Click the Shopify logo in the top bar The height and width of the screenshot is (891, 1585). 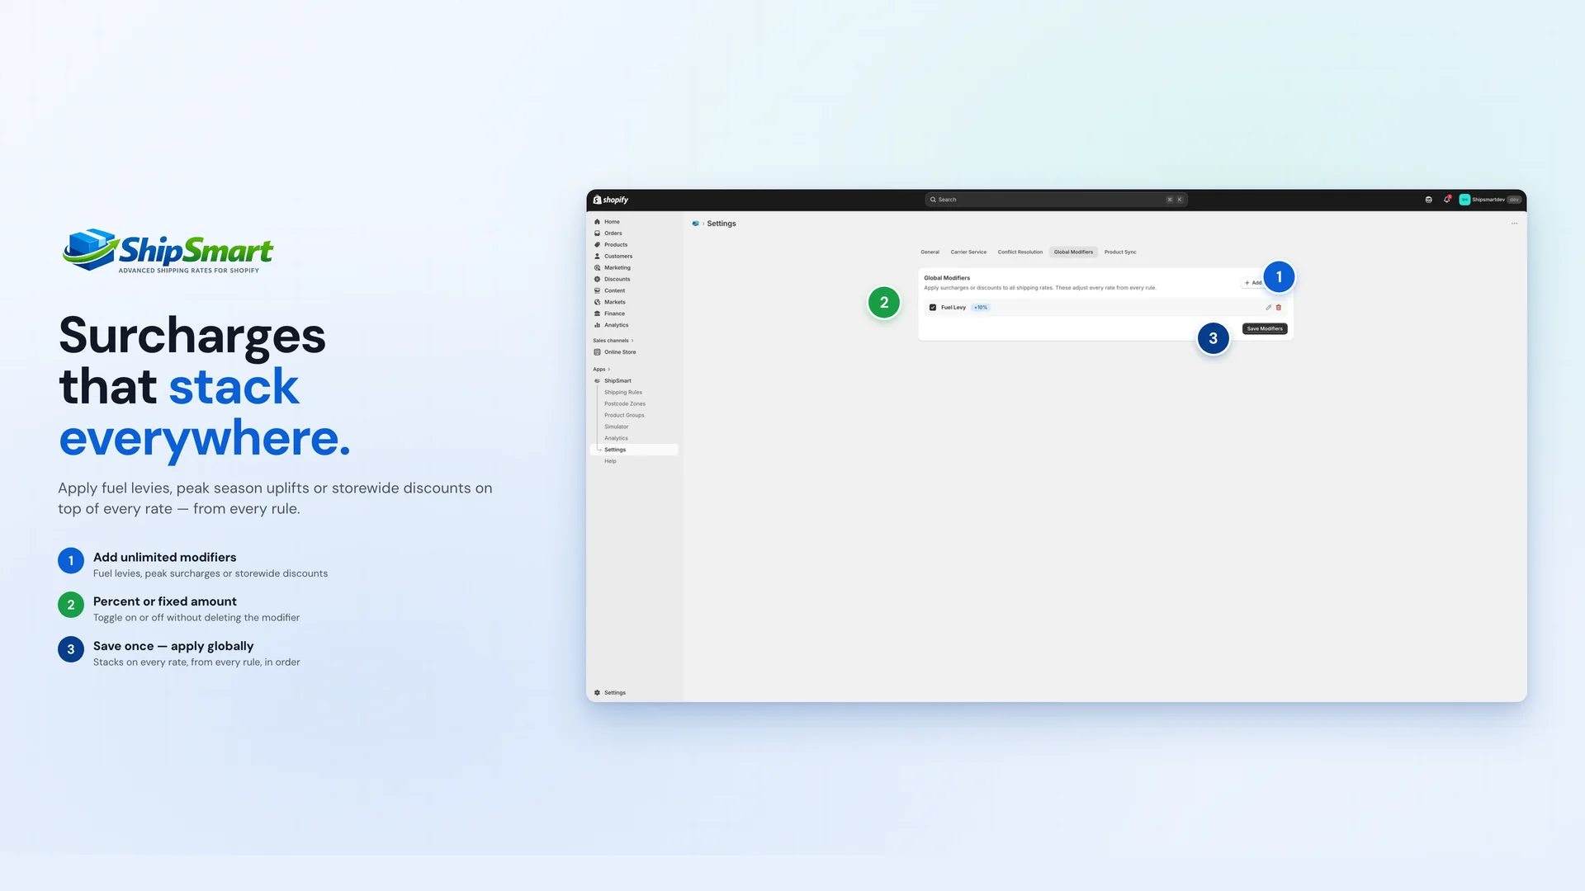coord(611,200)
